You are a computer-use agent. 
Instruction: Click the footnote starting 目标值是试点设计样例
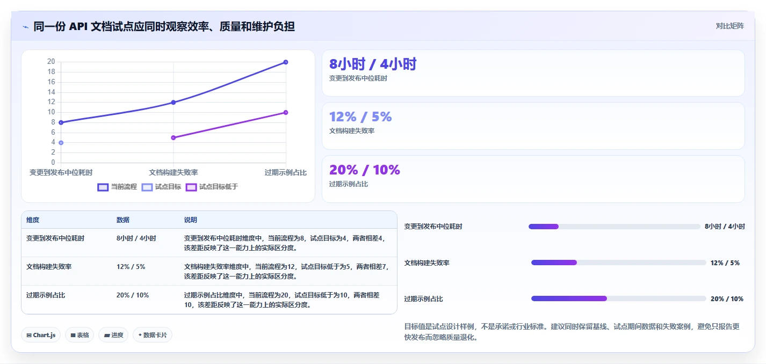572,332
